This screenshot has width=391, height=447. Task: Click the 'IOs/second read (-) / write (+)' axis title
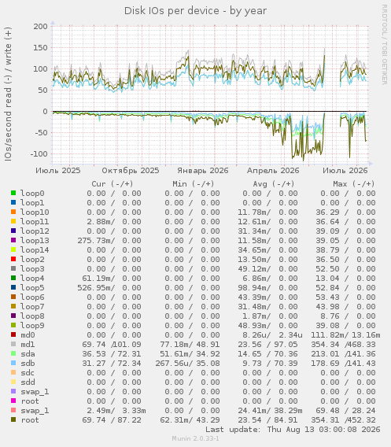(8, 94)
